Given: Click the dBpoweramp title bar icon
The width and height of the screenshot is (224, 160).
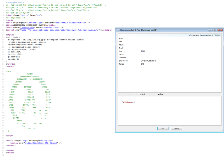Looking at the screenshot, I should (118, 30).
